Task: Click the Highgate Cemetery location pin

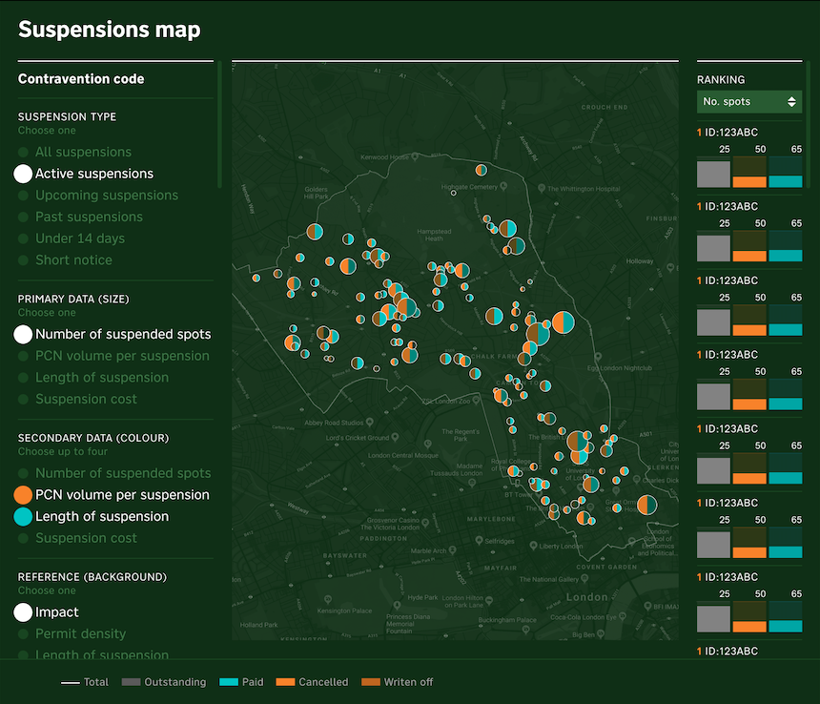Action: 503,186
